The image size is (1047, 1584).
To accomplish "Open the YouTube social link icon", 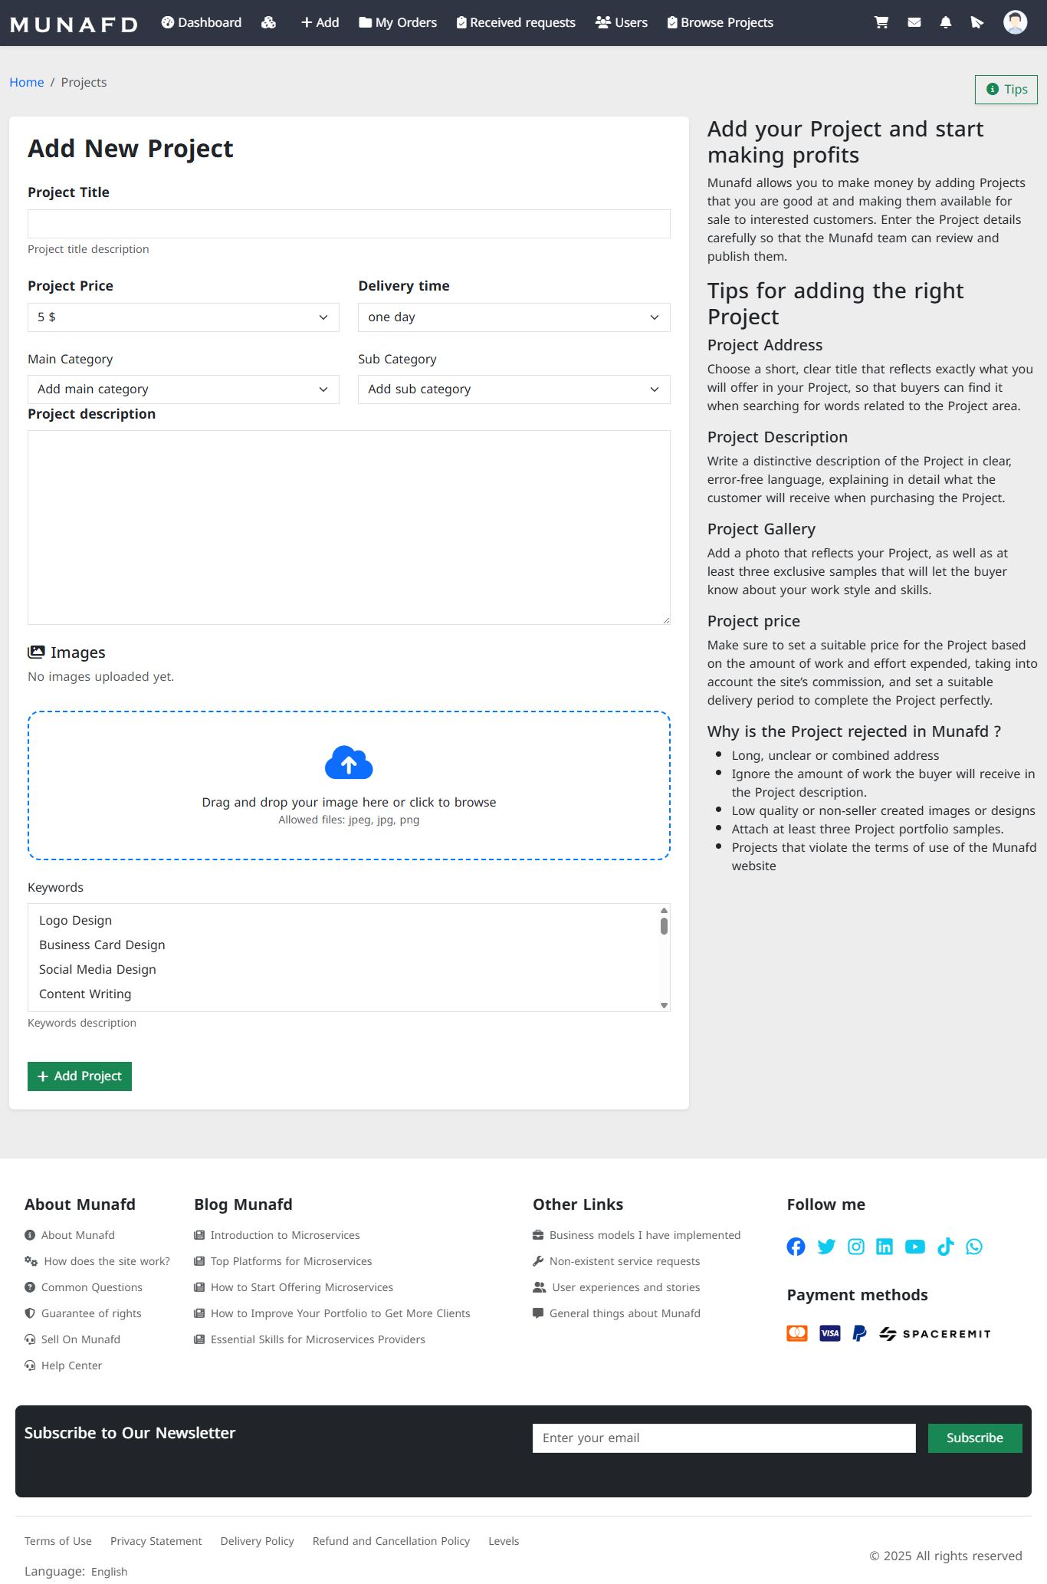I will click(914, 1247).
